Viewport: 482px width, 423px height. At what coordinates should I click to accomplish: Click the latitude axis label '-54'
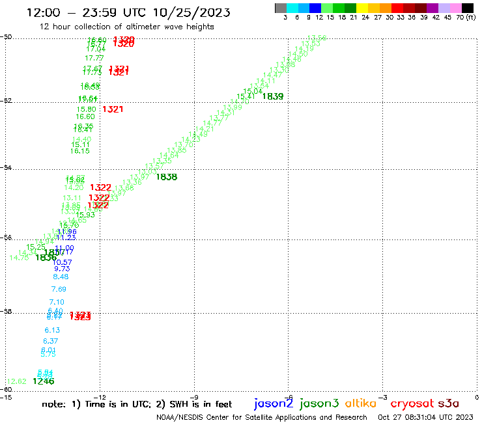point(6,168)
